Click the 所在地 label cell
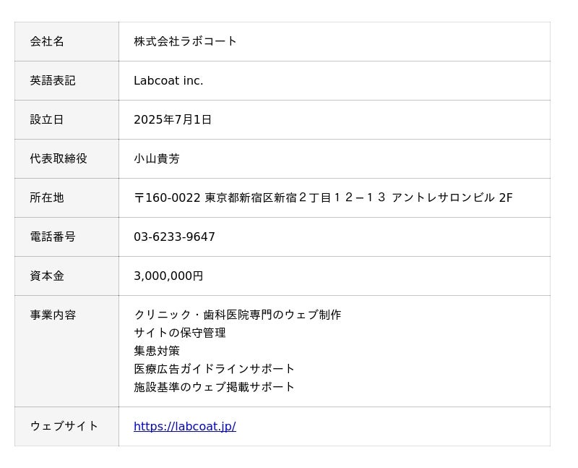This screenshot has width=578, height=468. (66, 197)
